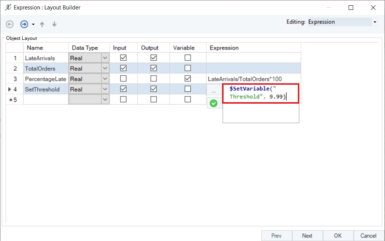The width and height of the screenshot is (385, 241).
Task: Disable Variable checkbox for PercentageLate
Action: point(188,79)
